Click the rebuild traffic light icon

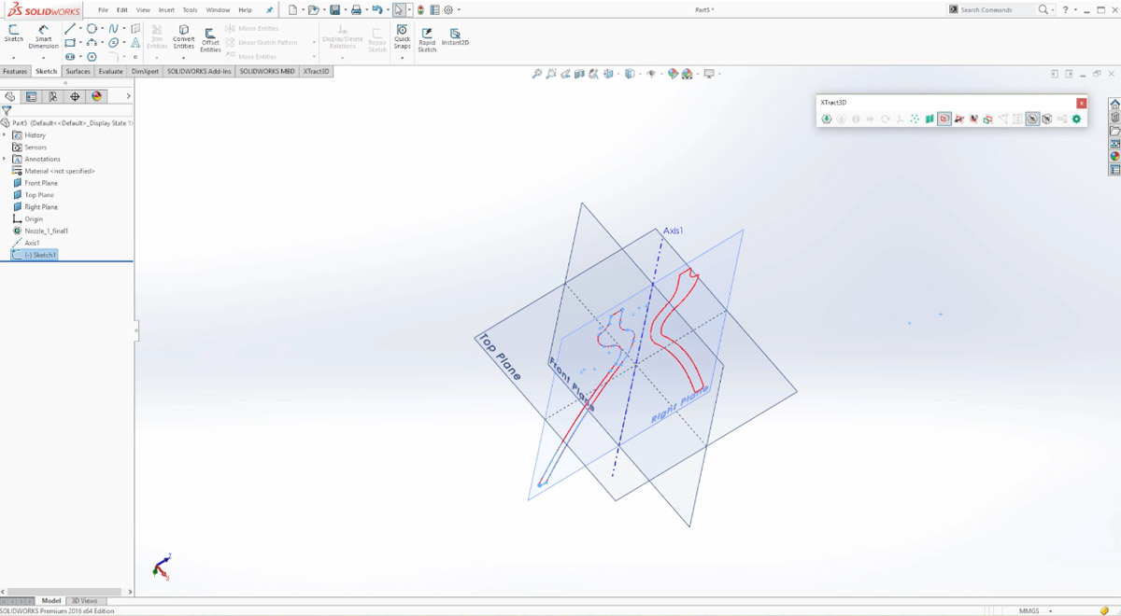point(420,10)
